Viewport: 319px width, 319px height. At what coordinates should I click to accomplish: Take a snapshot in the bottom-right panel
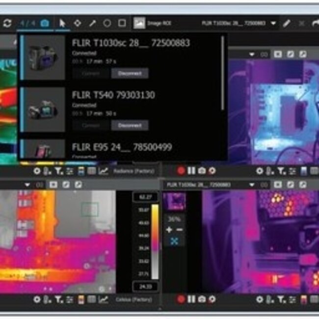coord(202,299)
